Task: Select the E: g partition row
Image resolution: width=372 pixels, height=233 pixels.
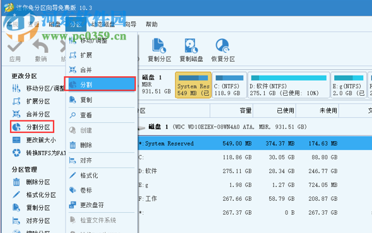Action: 255,185
